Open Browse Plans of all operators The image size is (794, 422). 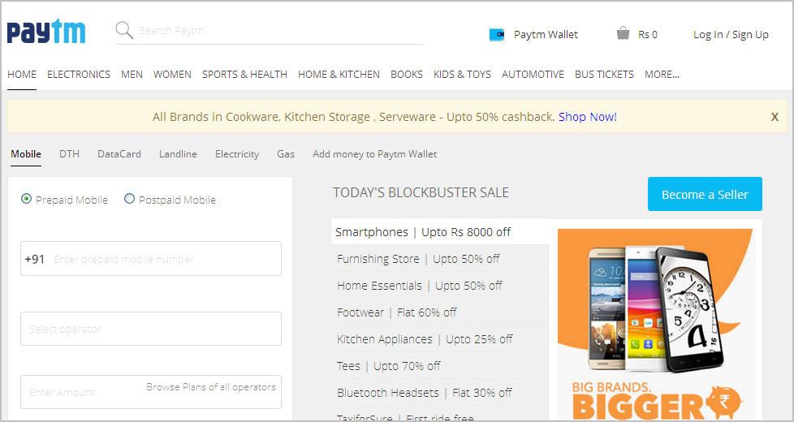click(x=211, y=387)
